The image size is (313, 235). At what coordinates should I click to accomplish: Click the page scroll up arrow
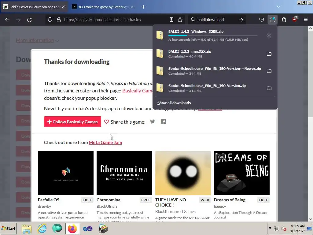[x=311, y=28]
